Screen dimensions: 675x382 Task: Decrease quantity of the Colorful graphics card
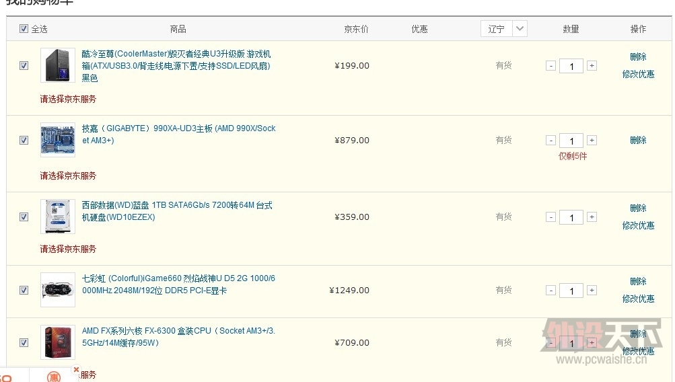550,291
